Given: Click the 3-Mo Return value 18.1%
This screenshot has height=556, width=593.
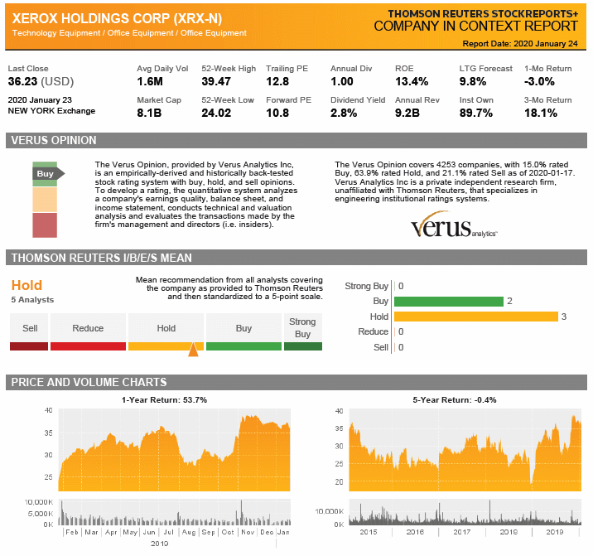Looking at the screenshot, I should click(541, 113).
